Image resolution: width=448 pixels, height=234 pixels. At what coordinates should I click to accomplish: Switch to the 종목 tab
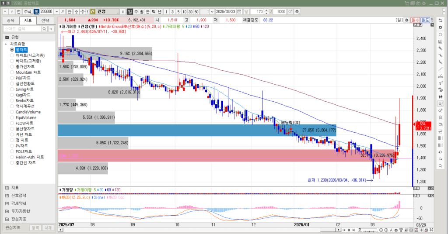tap(11, 21)
